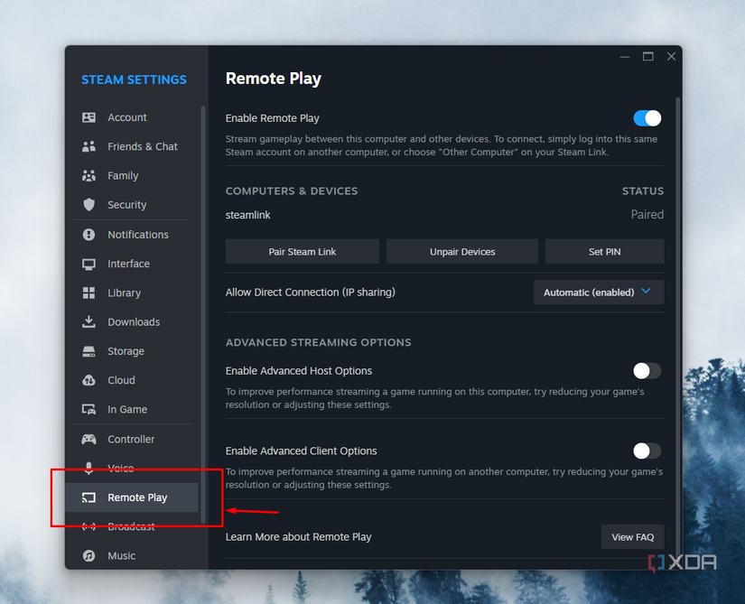Click the Remote Play cast icon
The height and width of the screenshot is (604, 745).
[x=88, y=497]
